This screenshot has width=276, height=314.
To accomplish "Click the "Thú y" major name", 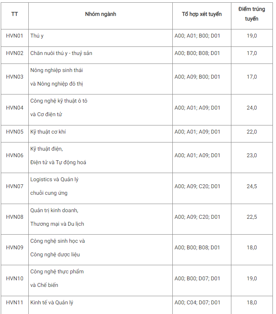I will (x=37, y=36).
